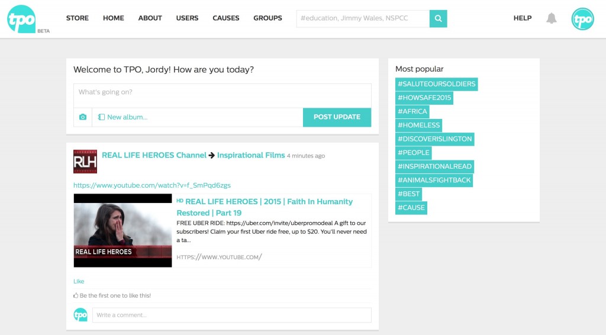
Task: Open the #SALUTEOURSOLDIERS hashtag
Action: point(436,84)
